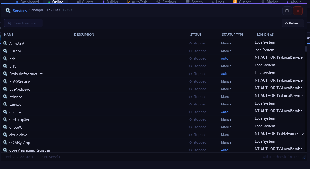
Task: Click Manual startup type for bthserv
Action: coord(227,97)
